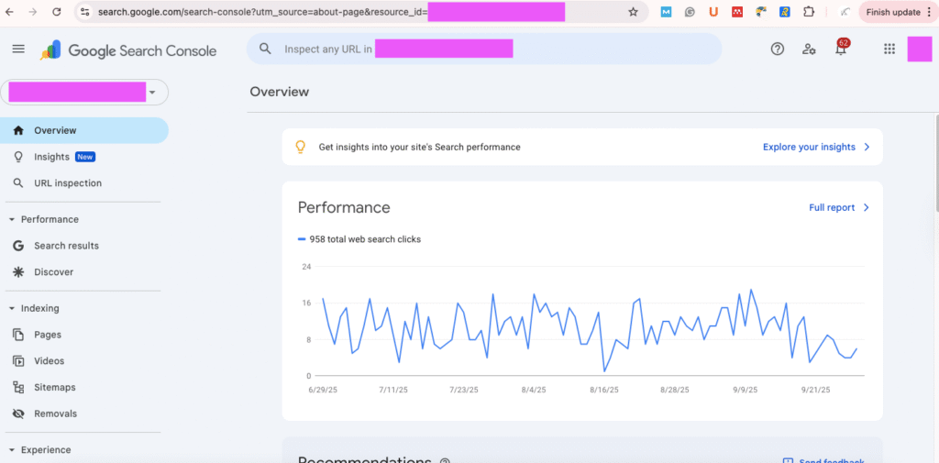The height and width of the screenshot is (463, 939).
Task: Click the Full report link
Action: (838, 208)
